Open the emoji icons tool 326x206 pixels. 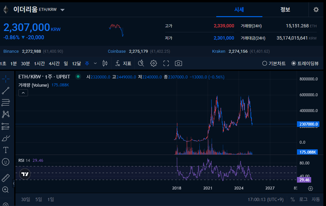pos(6,162)
